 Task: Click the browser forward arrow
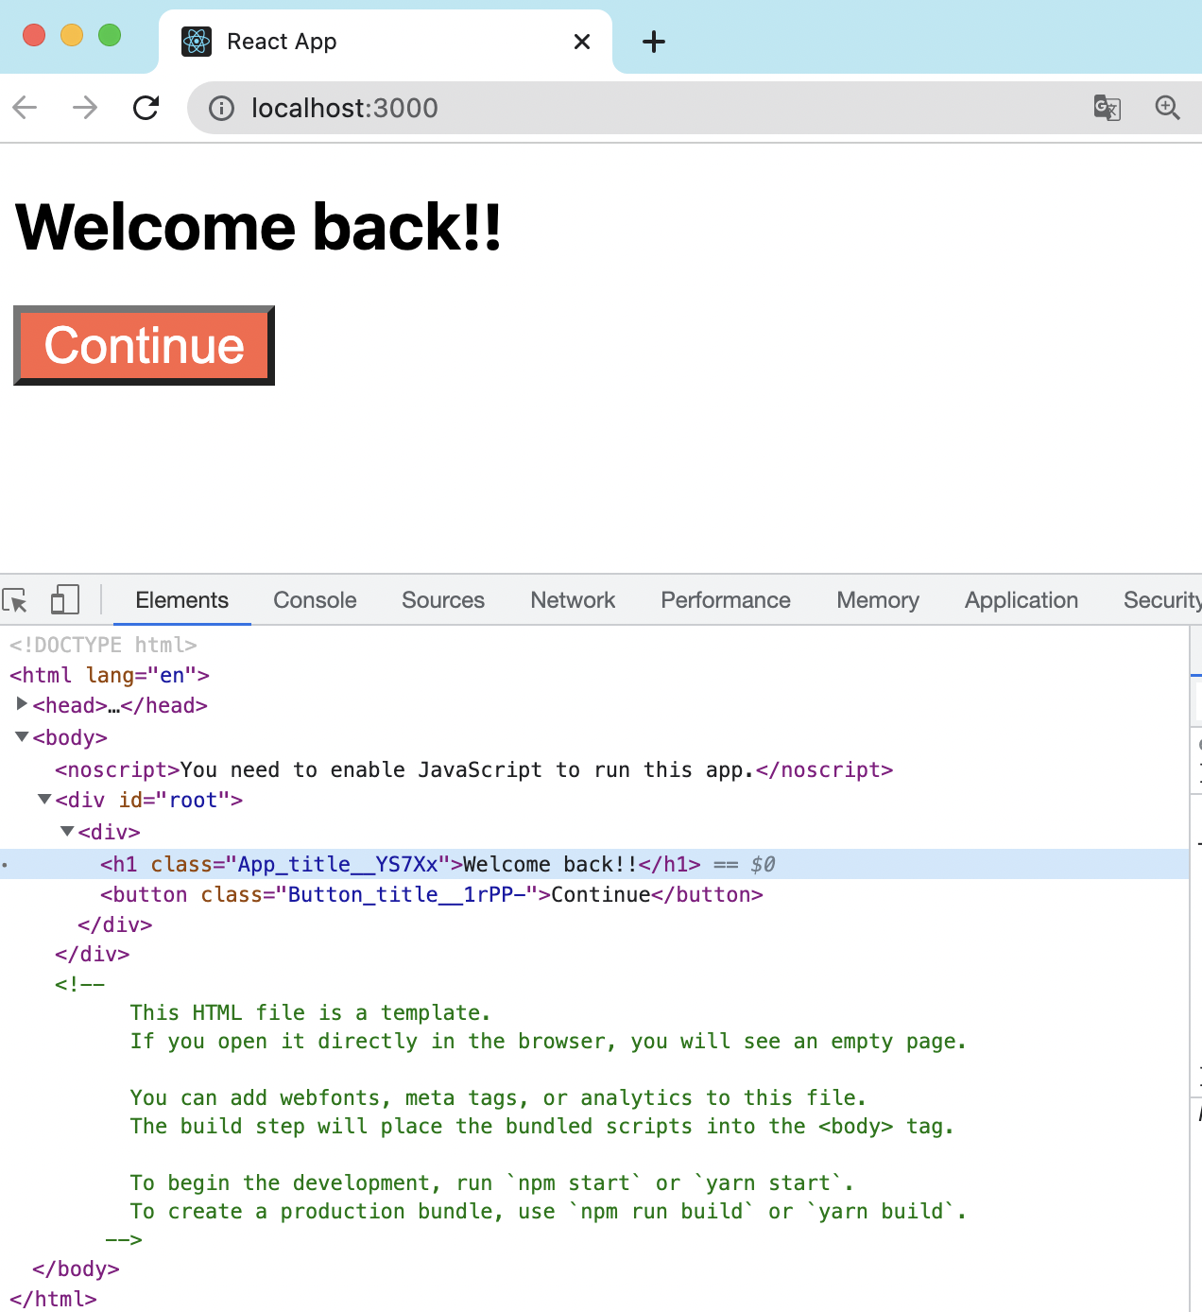(x=85, y=108)
